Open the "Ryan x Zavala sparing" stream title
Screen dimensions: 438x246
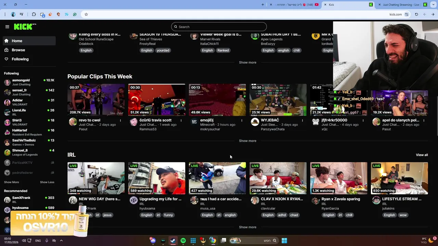[x=341, y=199]
